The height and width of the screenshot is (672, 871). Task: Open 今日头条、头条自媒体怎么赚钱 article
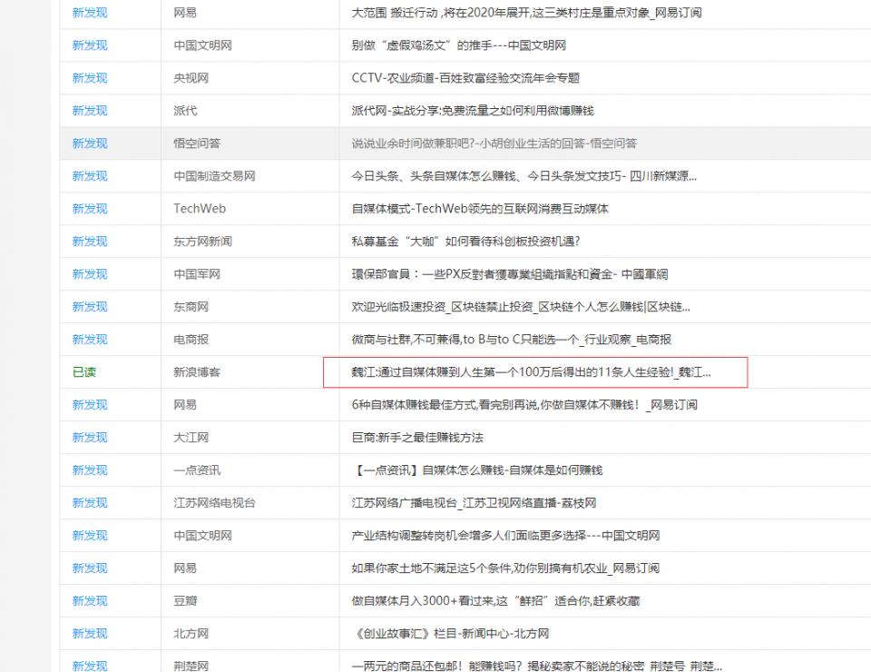point(524,176)
